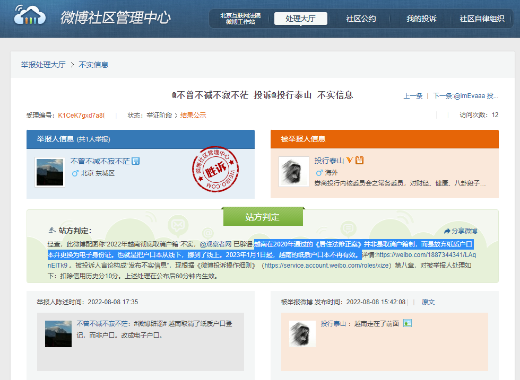The image size is (520, 380).
Task: Click the blue credit badge beside 不曾不减不寂不茫
Action: pos(135,161)
